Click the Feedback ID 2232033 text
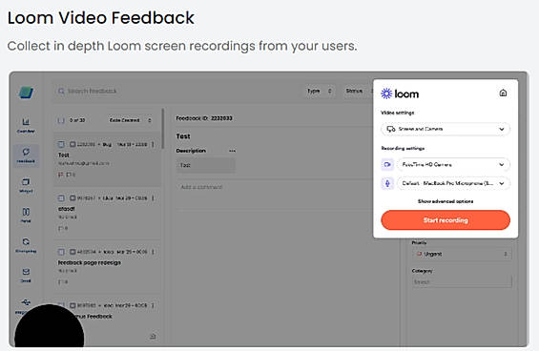 (x=204, y=118)
